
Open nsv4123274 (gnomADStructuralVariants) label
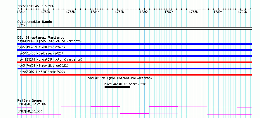[50, 59]
